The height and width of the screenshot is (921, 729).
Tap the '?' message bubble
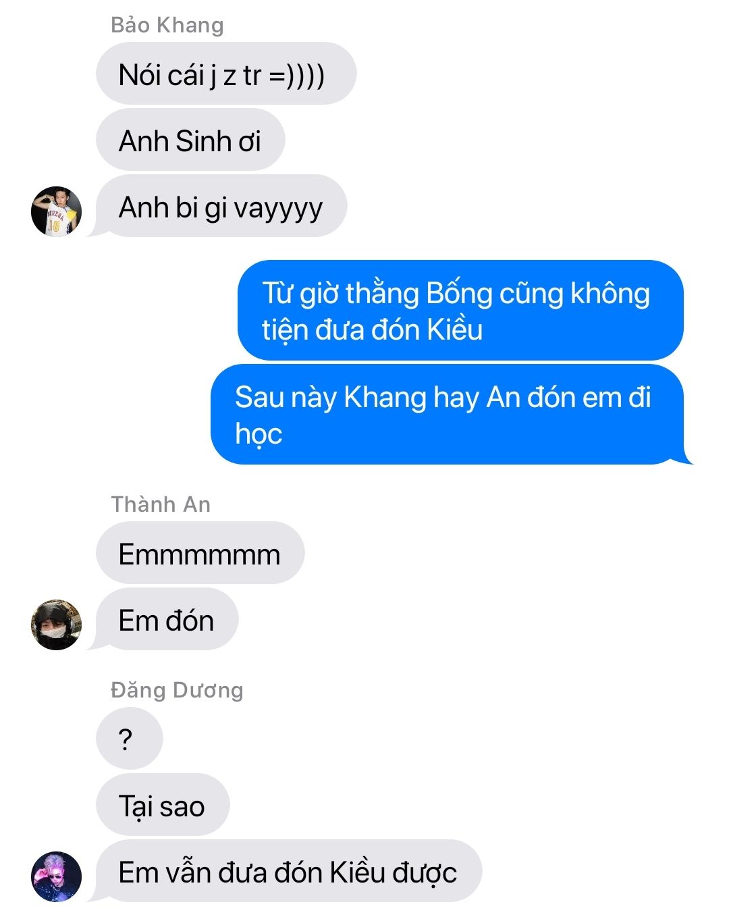(129, 739)
